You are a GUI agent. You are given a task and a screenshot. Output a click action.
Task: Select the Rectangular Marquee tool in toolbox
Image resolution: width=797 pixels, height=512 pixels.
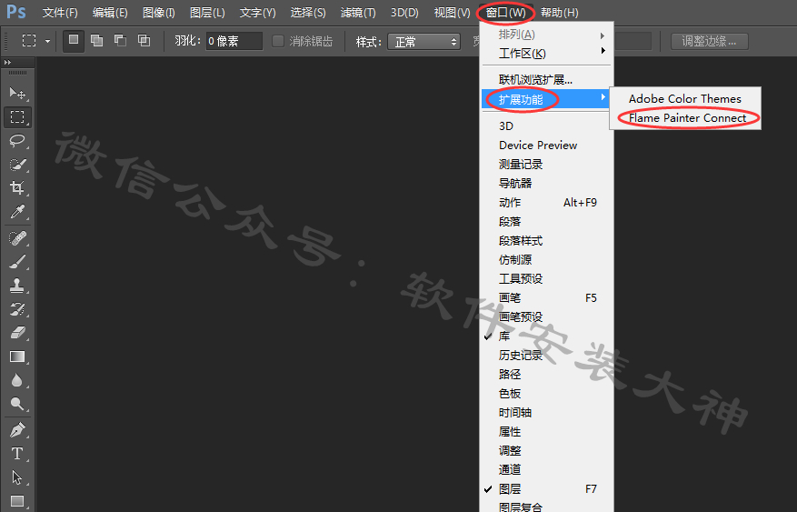(17, 117)
